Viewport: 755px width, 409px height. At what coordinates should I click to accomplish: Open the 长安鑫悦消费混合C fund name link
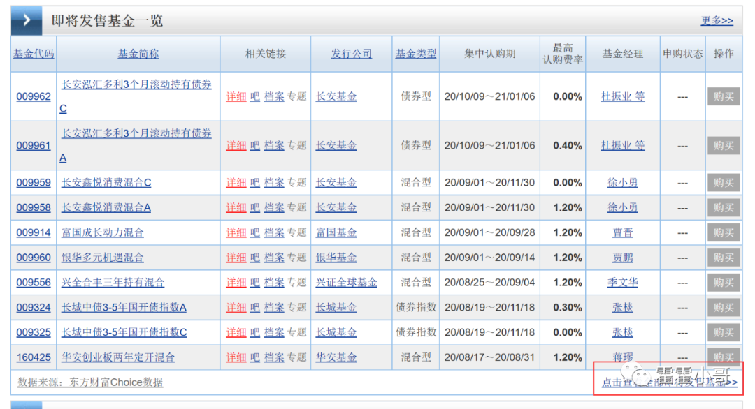pos(106,183)
